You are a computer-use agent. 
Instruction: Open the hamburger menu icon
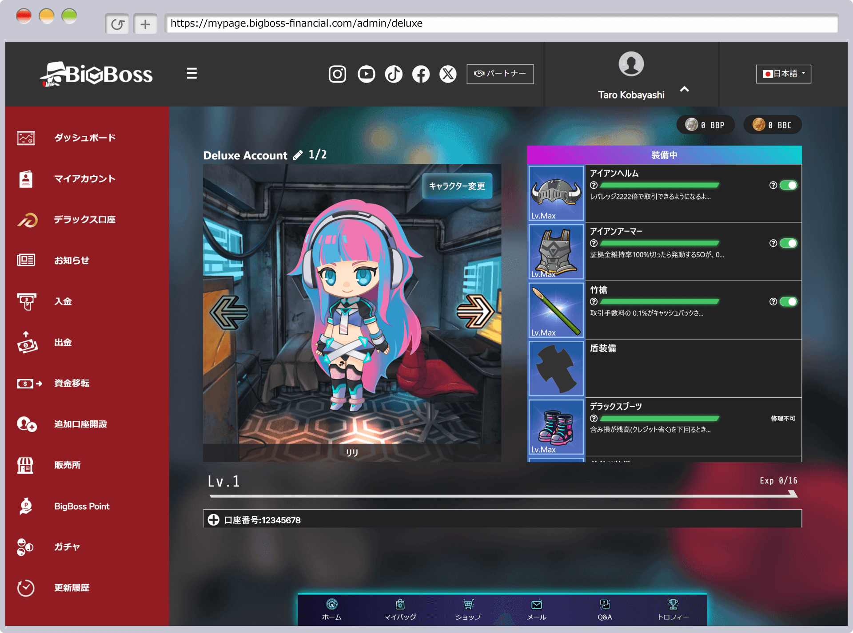click(191, 73)
